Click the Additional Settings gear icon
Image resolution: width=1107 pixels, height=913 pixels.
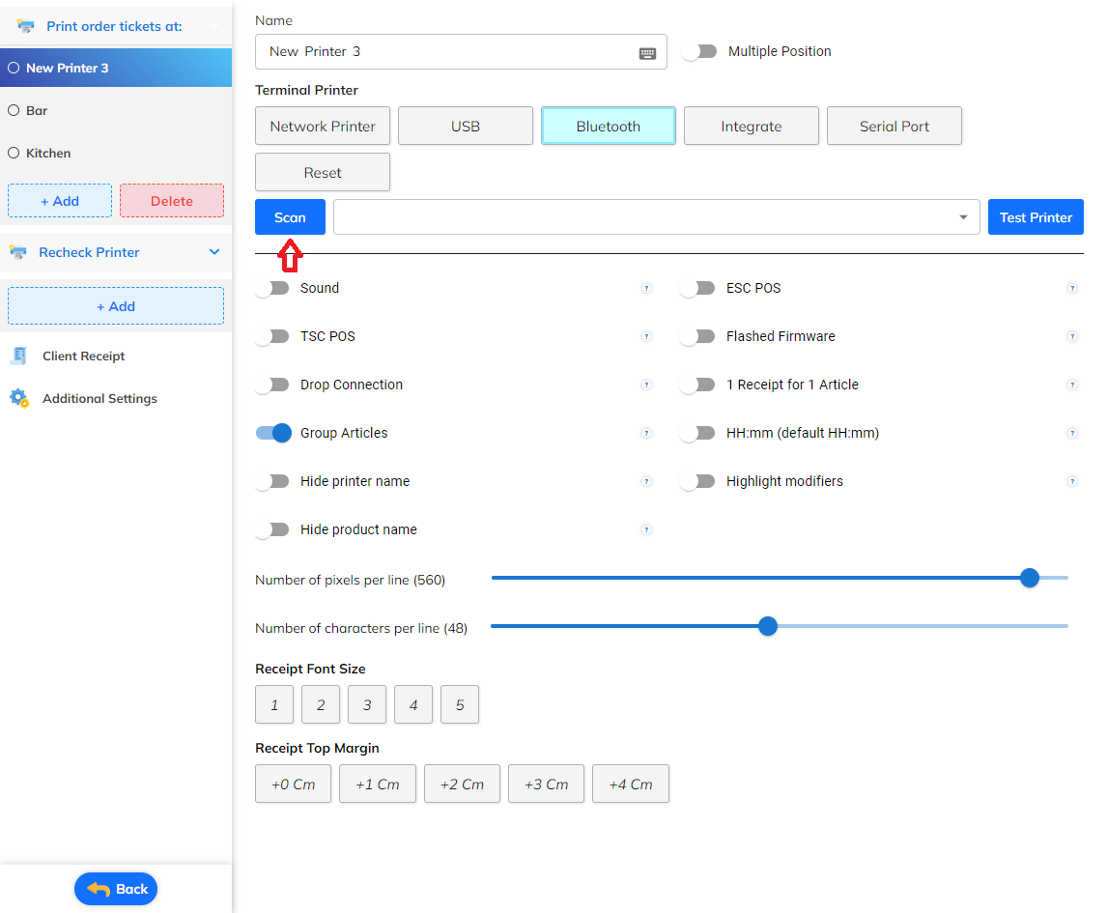tap(19, 398)
